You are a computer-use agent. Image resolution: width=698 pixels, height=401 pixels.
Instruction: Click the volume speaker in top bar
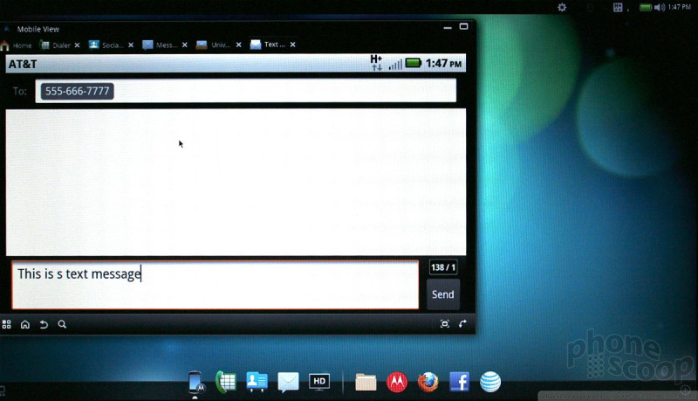(x=660, y=7)
